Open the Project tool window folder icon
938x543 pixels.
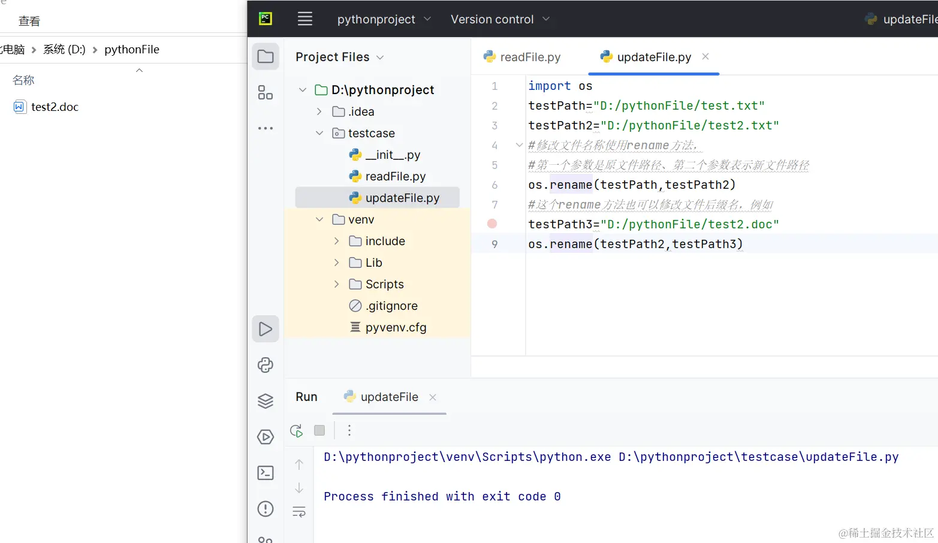pos(266,57)
